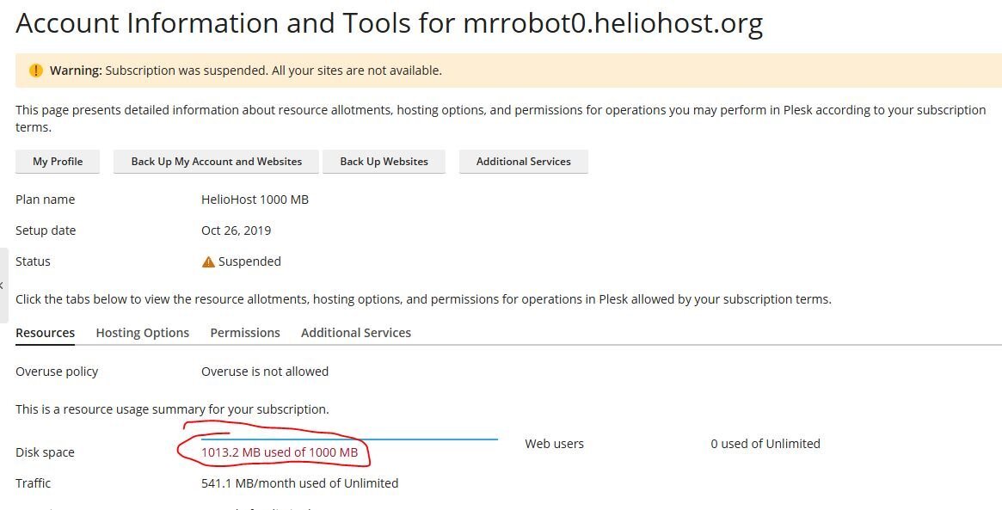The height and width of the screenshot is (510, 1002).
Task: Click the subscription suspended warning banner
Action: pyautogui.click(x=508, y=71)
